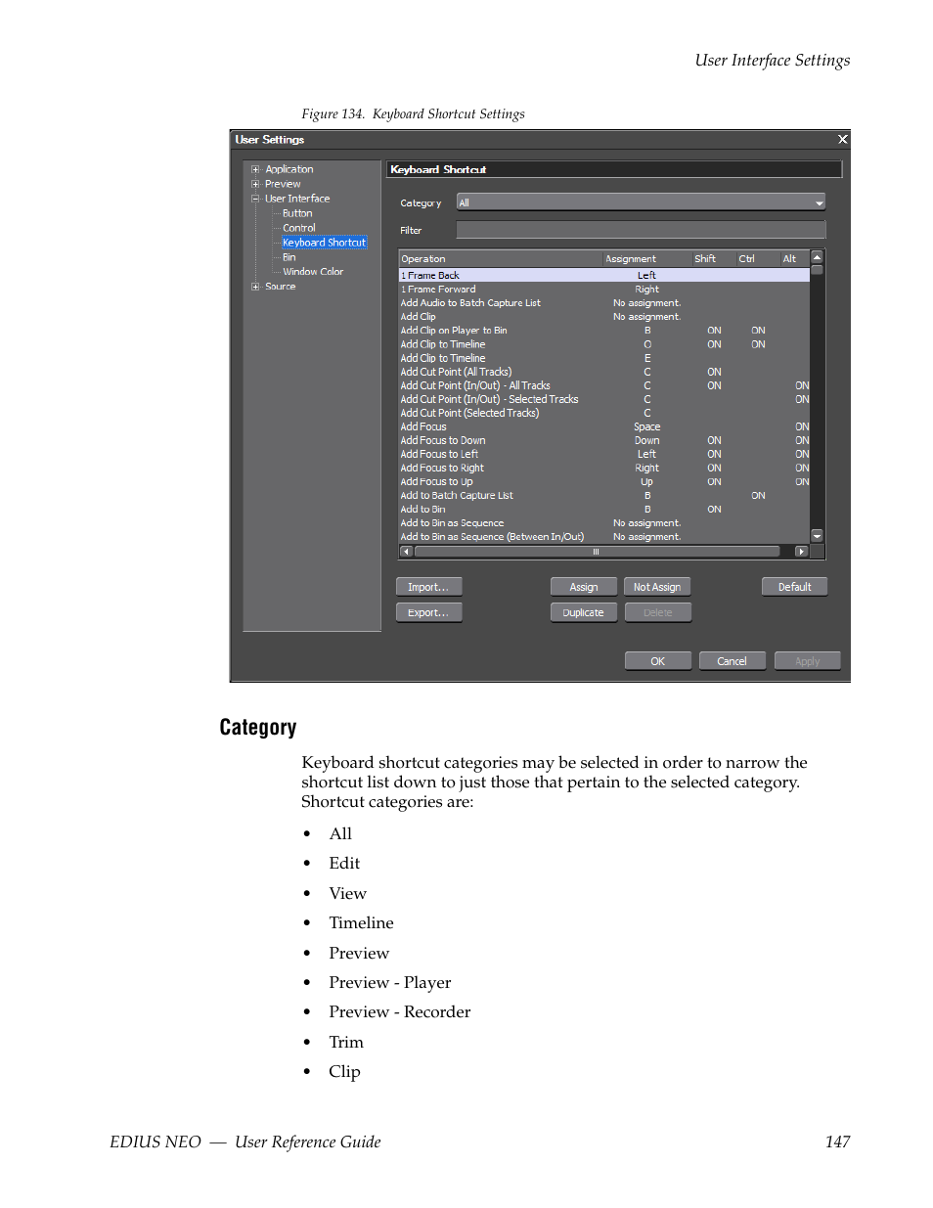Collapse the User Interface tree node
Viewport: 933px width, 1208px height.
(255, 199)
